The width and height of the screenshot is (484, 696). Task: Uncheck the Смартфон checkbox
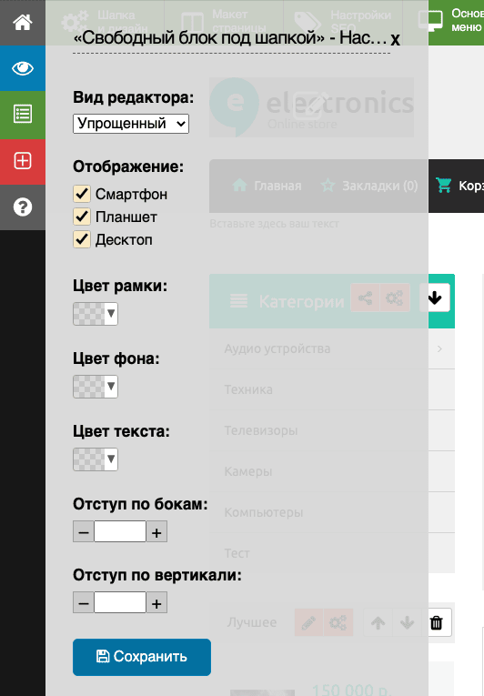[82, 194]
